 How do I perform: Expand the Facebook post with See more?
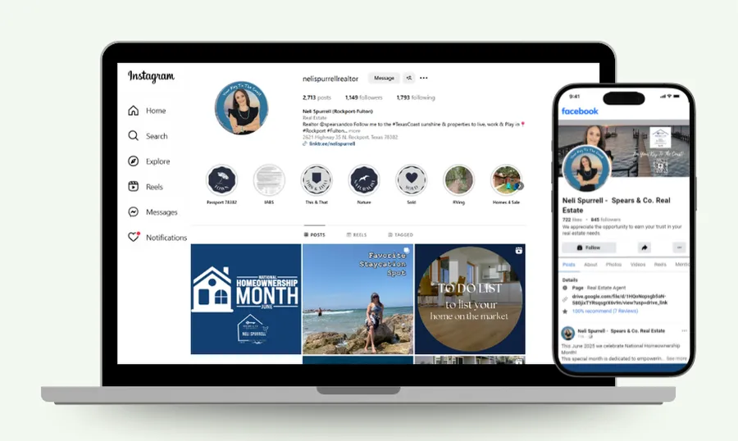click(x=676, y=359)
